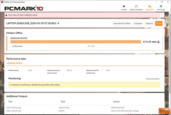Image resolution: width=171 pixels, height=115 pixels.
Task: Edit result name with pencil icon
Action: click(x=58, y=23)
